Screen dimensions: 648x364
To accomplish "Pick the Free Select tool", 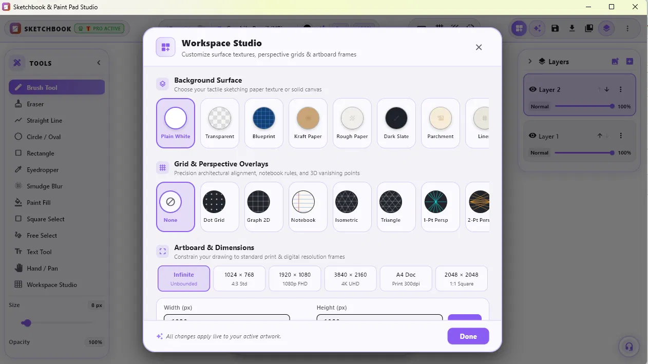I will (x=56, y=235).
